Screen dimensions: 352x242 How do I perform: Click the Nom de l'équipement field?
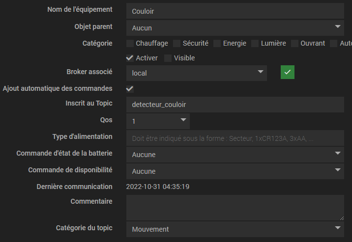[x=235, y=10]
